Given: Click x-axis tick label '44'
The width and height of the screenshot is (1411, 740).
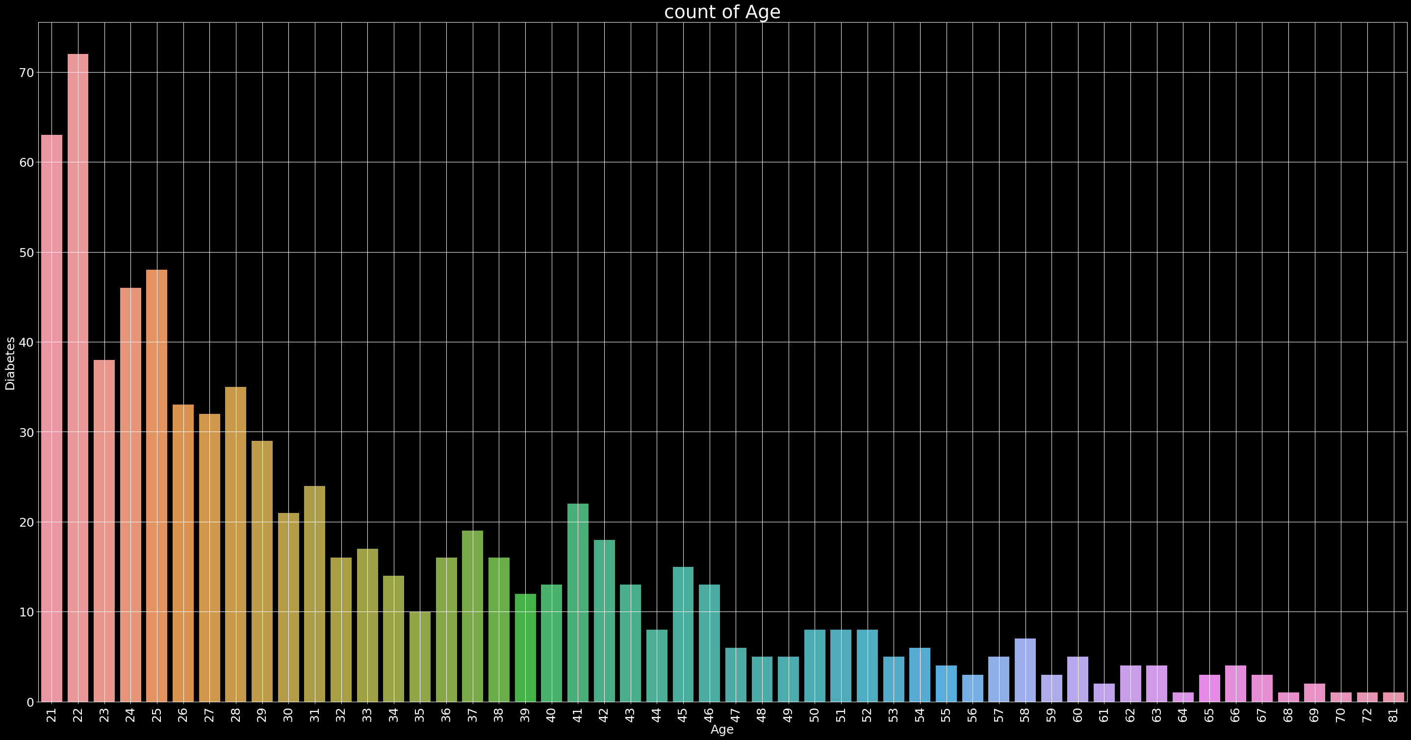Looking at the screenshot, I should tap(657, 714).
